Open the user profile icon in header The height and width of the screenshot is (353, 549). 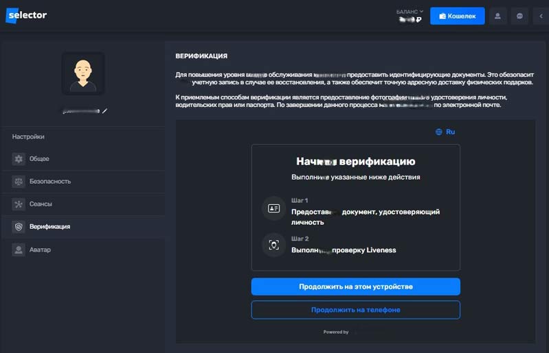(x=497, y=16)
